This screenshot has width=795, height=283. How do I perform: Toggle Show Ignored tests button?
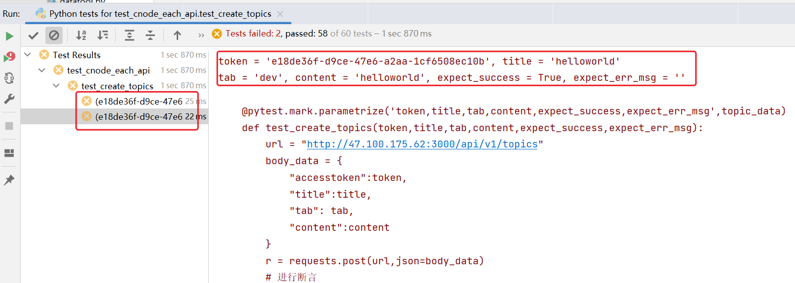pyautogui.click(x=54, y=35)
